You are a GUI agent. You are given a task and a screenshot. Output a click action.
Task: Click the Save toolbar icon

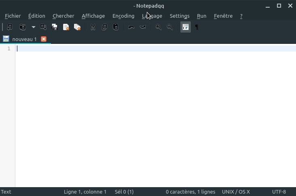pyautogui.click(x=43, y=27)
